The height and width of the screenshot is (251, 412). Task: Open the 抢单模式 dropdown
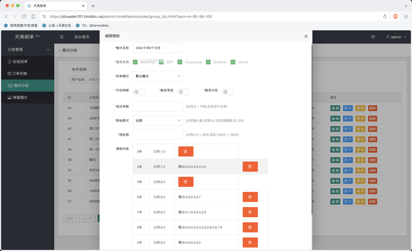coord(158,76)
